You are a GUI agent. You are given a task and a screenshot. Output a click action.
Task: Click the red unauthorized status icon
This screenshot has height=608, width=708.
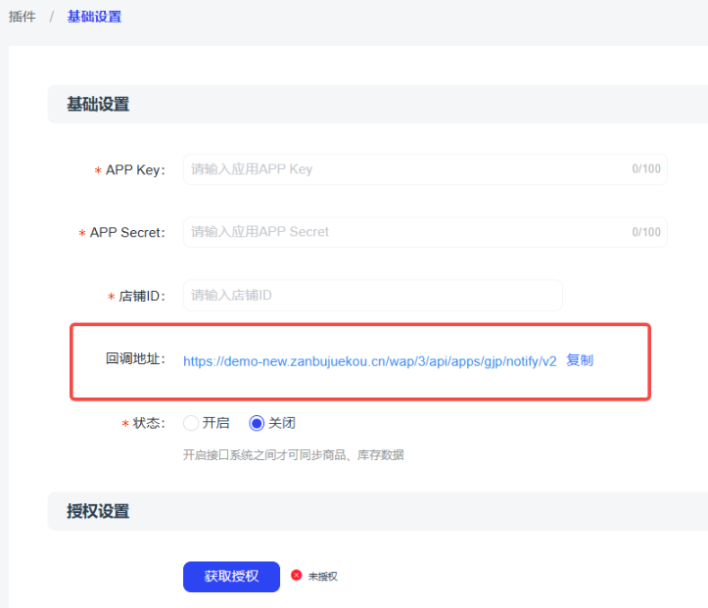pyautogui.click(x=297, y=576)
